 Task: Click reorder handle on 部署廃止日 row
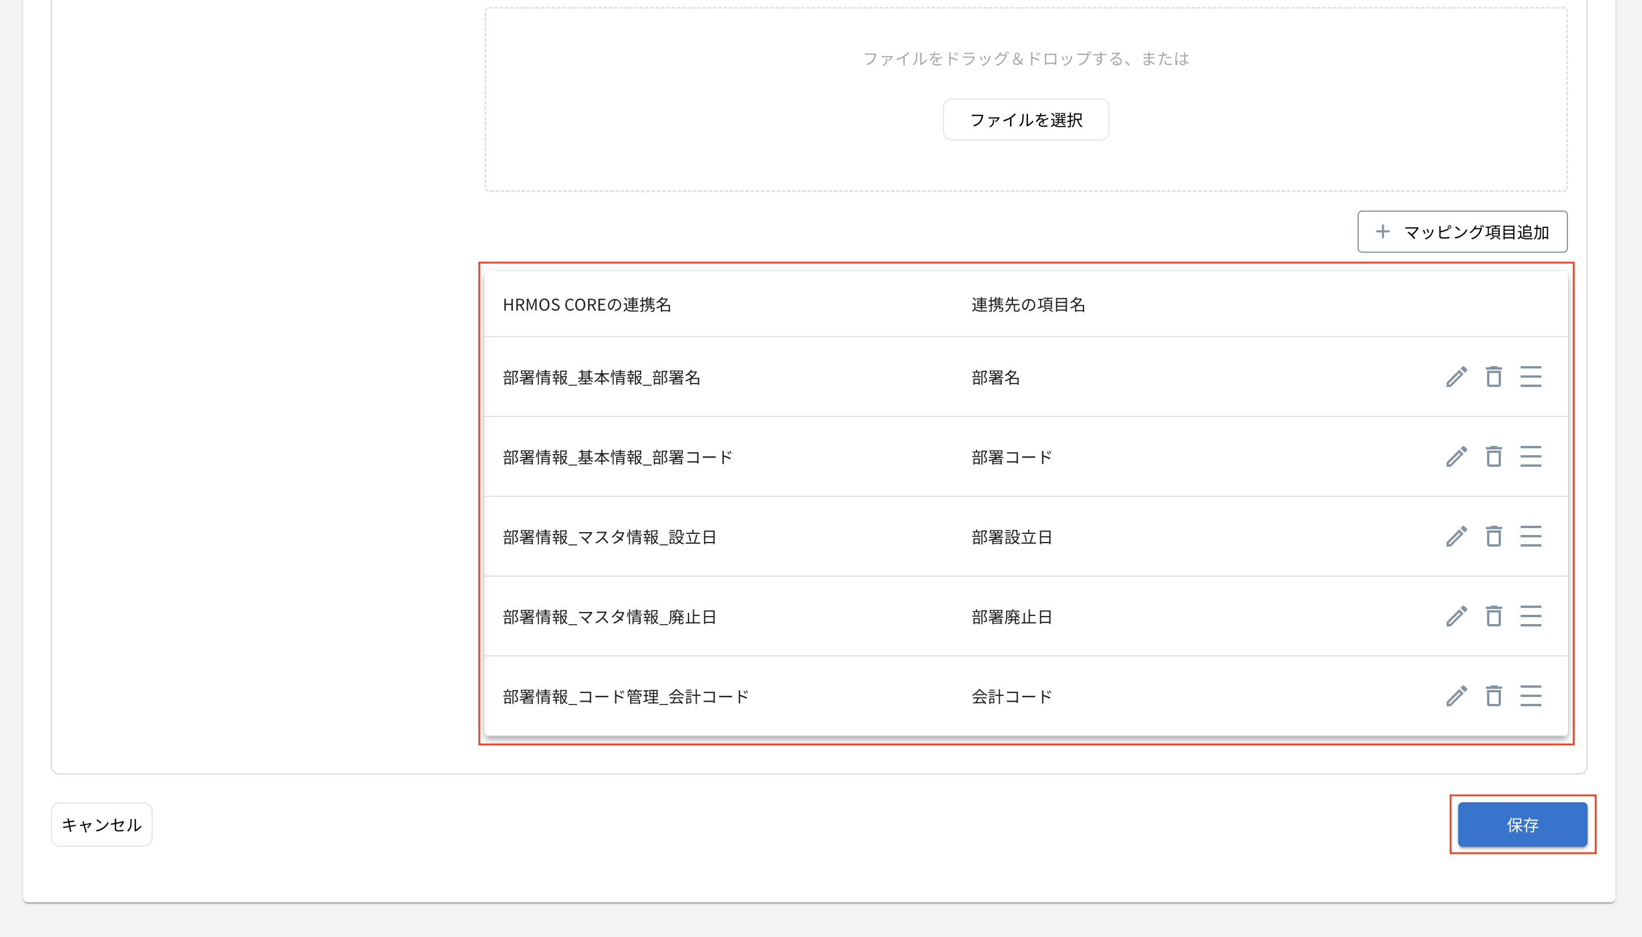coord(1530,616)
